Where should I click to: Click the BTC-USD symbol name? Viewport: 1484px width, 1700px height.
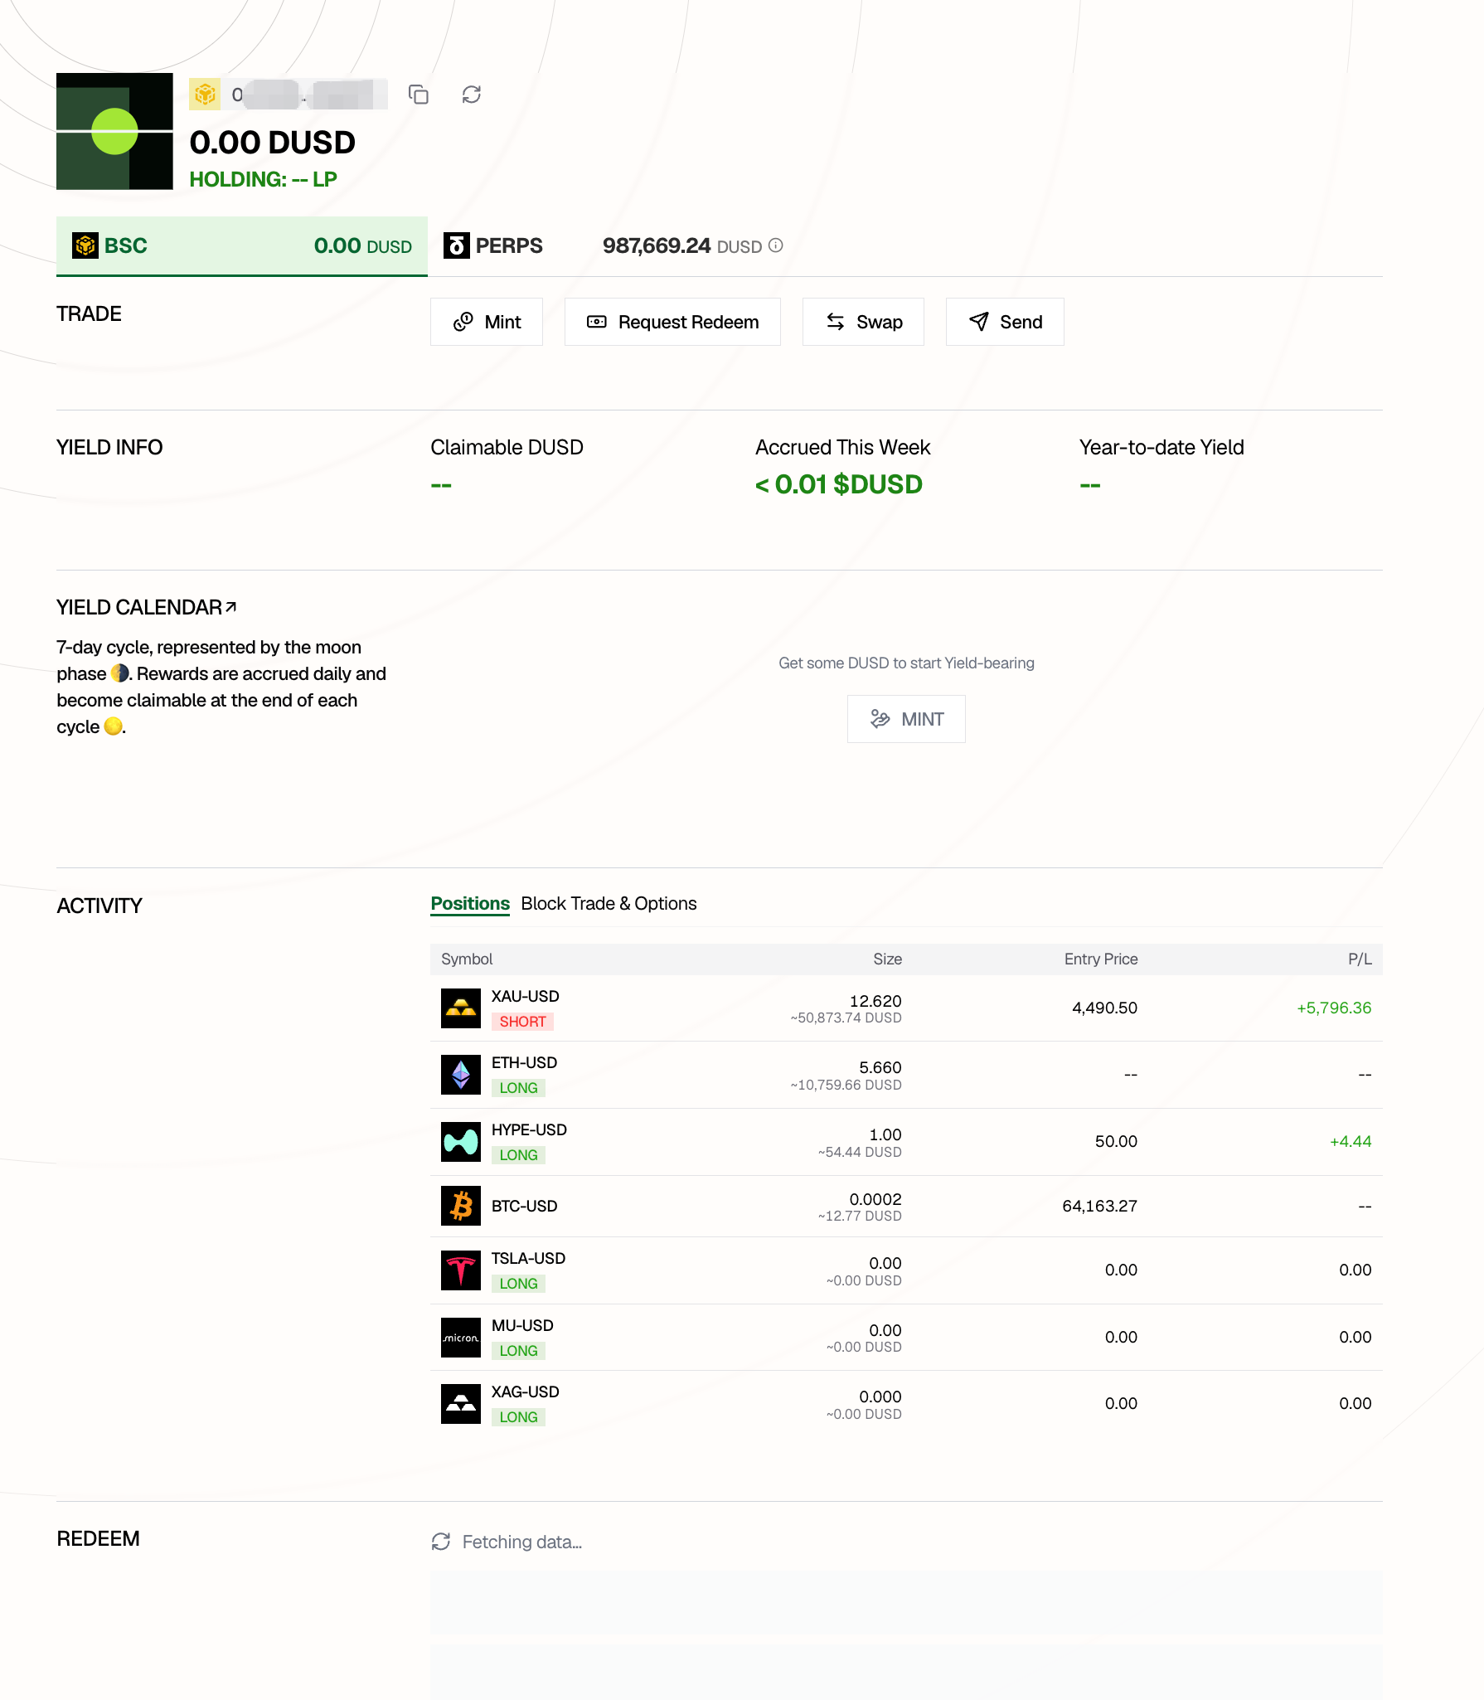(x=524, y=1207)
